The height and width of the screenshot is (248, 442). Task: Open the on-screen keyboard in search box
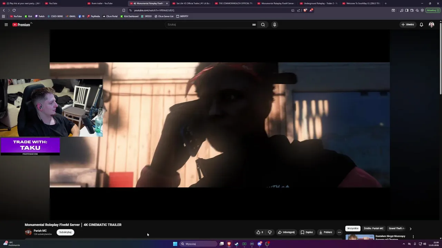point(254,24)
